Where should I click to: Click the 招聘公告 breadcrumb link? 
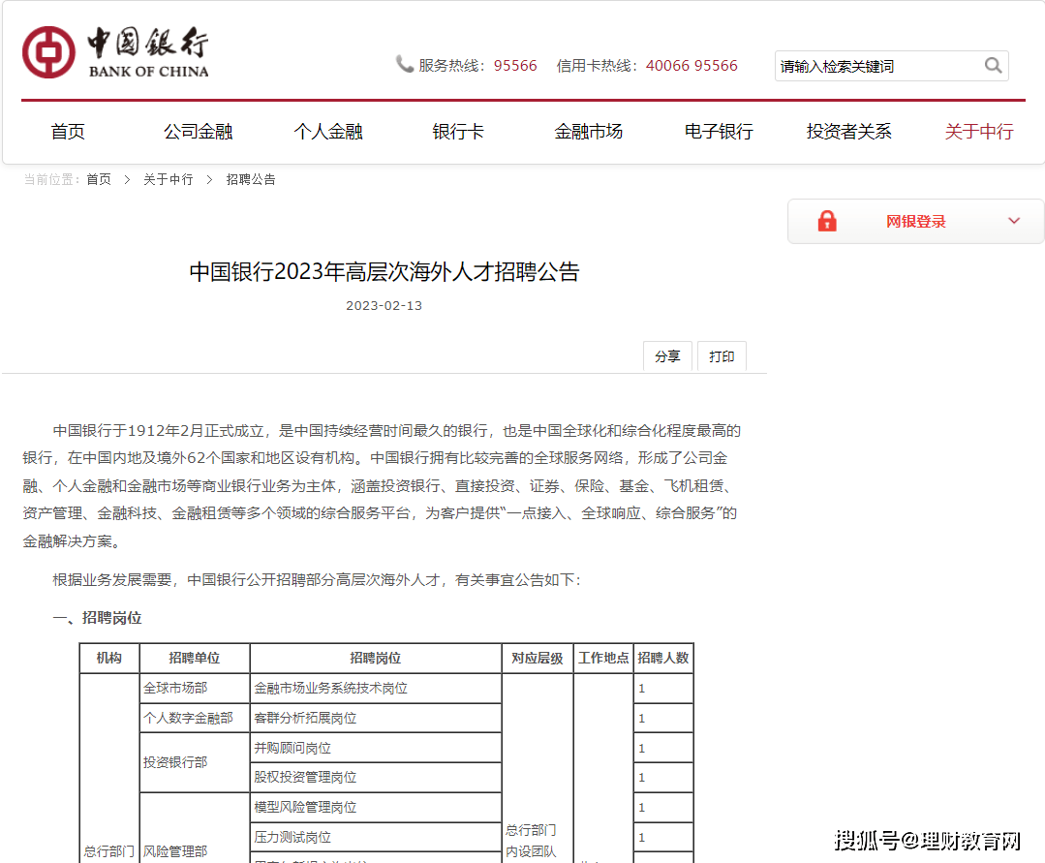point(251,179)
